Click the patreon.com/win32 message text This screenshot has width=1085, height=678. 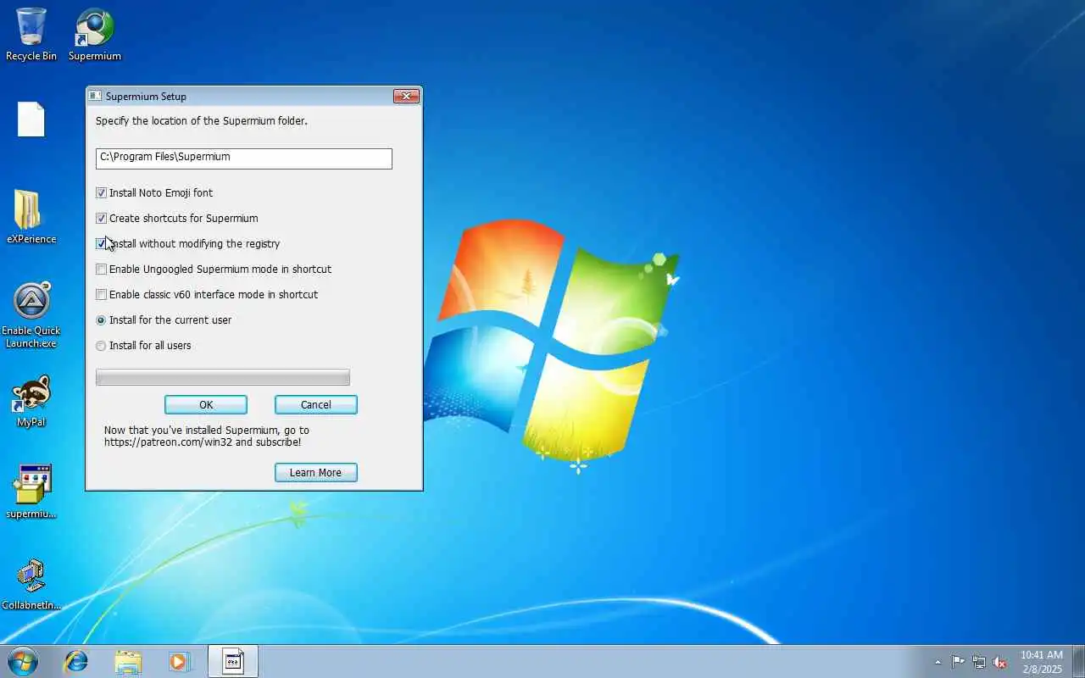pyautogui.click(x=207, y=436)
